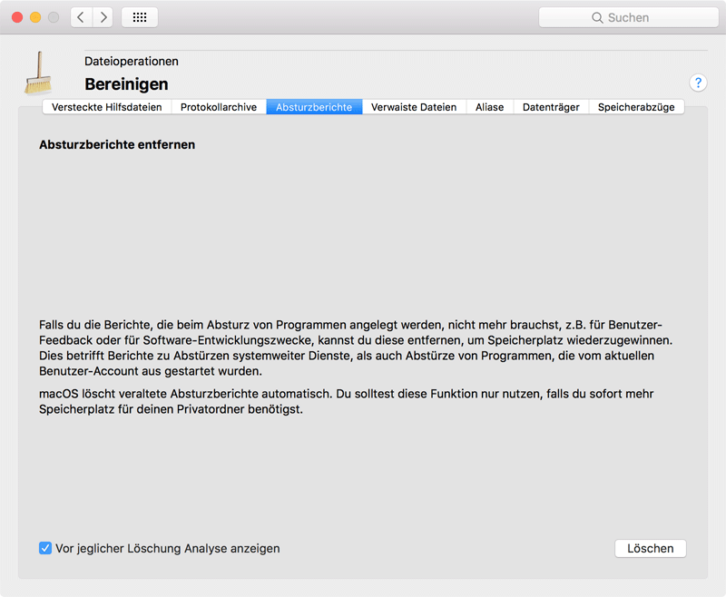This screenshot has height=597, width=726.
Task: Open the Aliase tab
Action: tap(489, 107)
